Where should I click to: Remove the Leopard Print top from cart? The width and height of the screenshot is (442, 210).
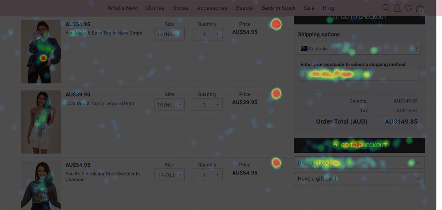pos(279,95)
